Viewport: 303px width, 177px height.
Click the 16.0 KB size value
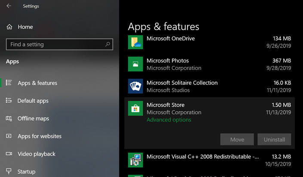[x=282, y=83]
